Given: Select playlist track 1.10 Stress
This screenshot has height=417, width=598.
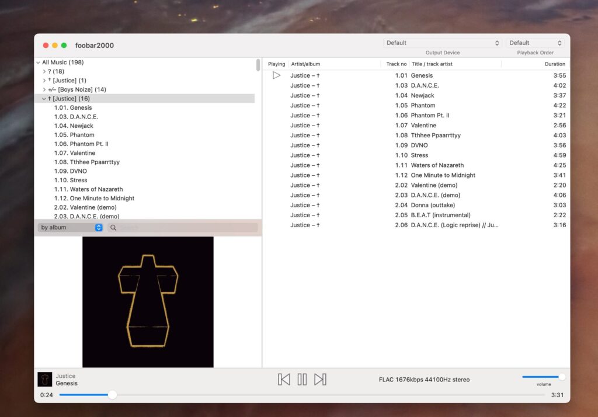Looking at the screenshot, I should (x=416, y=155).
